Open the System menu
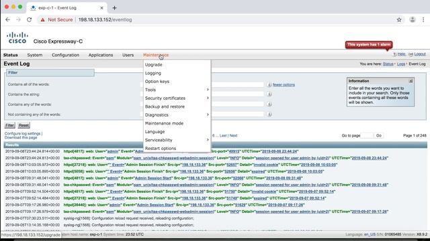This screenshot has width=430, height=241. point(35,55)
